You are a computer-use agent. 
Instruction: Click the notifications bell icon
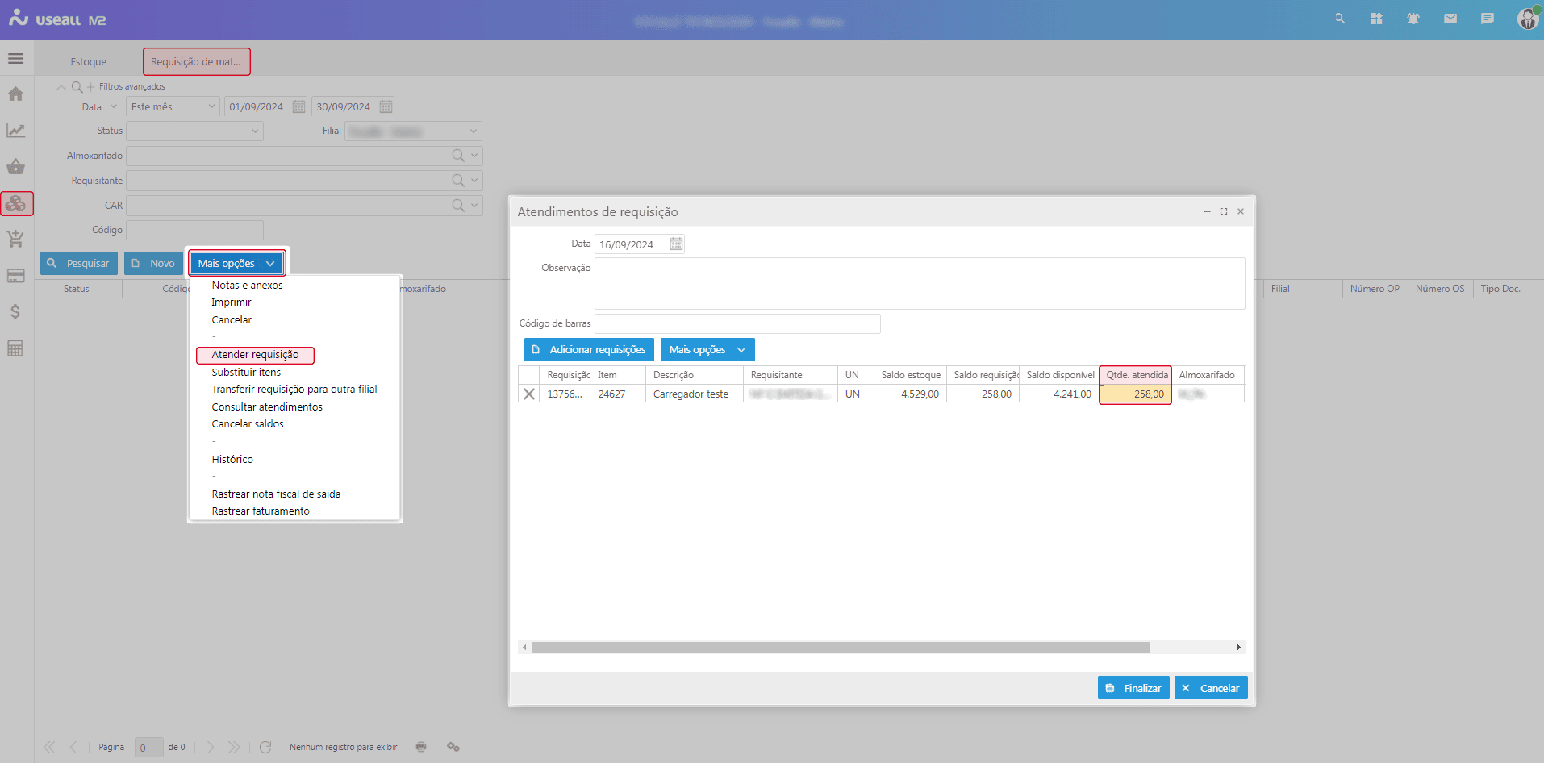pos(1413,19)
